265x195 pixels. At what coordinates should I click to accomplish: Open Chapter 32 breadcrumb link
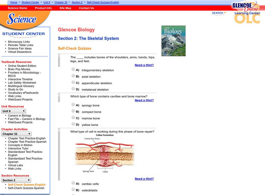(x=61, y=2)
